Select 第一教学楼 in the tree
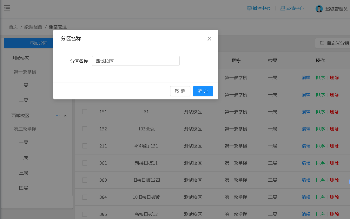This screenshot has height=219, width=350. [25, 72]
